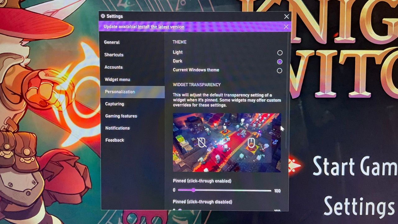Choose Current Windows theme
The width and height of the screenshot is (398, 224).
coord(280,71)
